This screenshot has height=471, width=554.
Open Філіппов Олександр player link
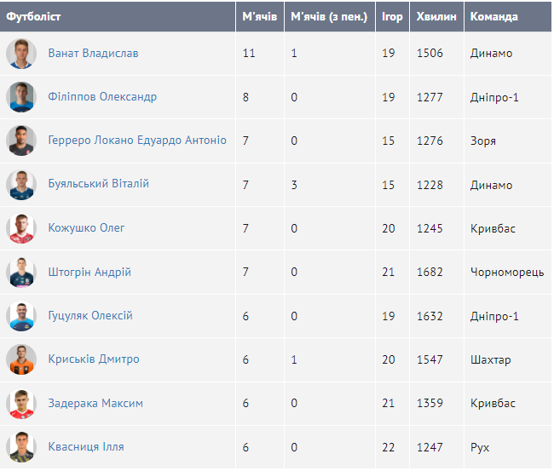[102, 97]
